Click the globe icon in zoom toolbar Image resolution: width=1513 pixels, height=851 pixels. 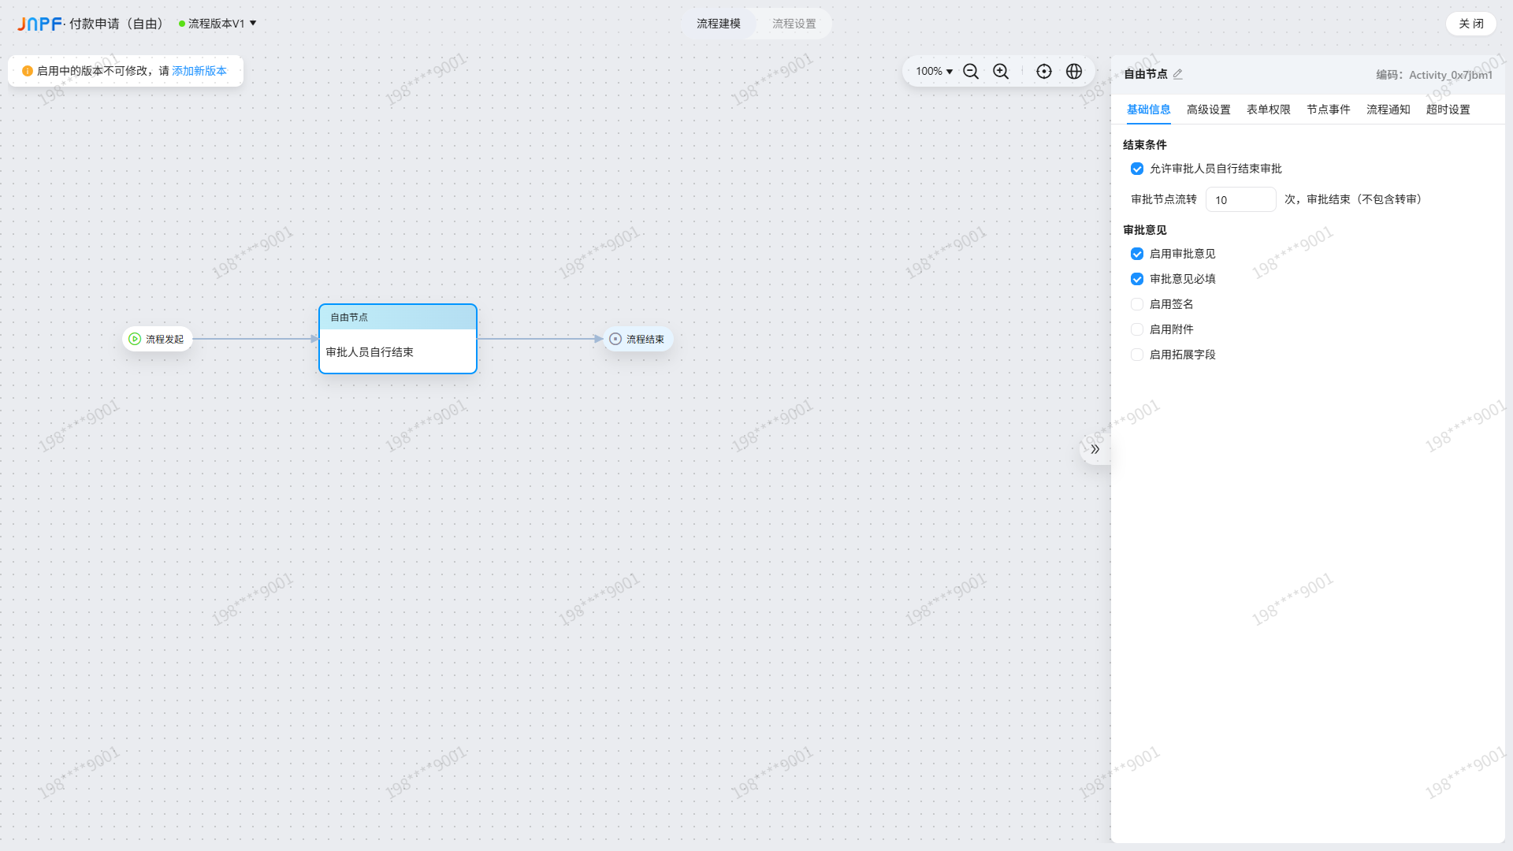pos(1074,72)
